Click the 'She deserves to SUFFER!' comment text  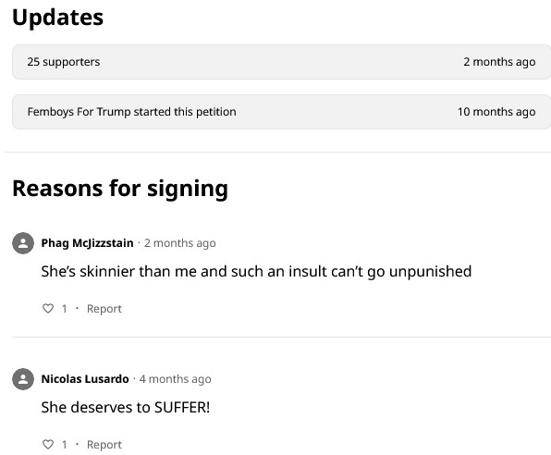(126, 408)
